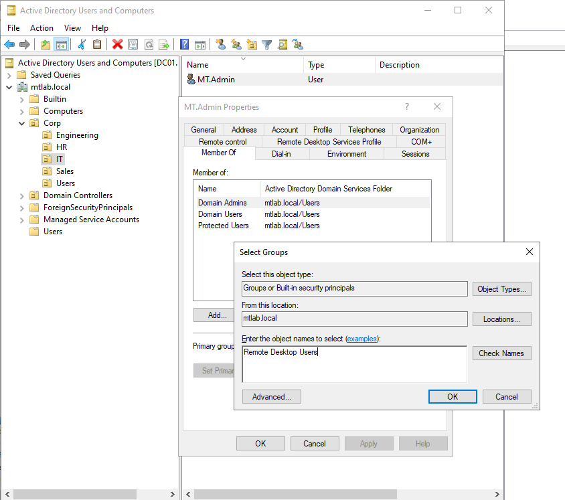Select the HR OU in tree
565x500 pixels.
coord(62,147)
